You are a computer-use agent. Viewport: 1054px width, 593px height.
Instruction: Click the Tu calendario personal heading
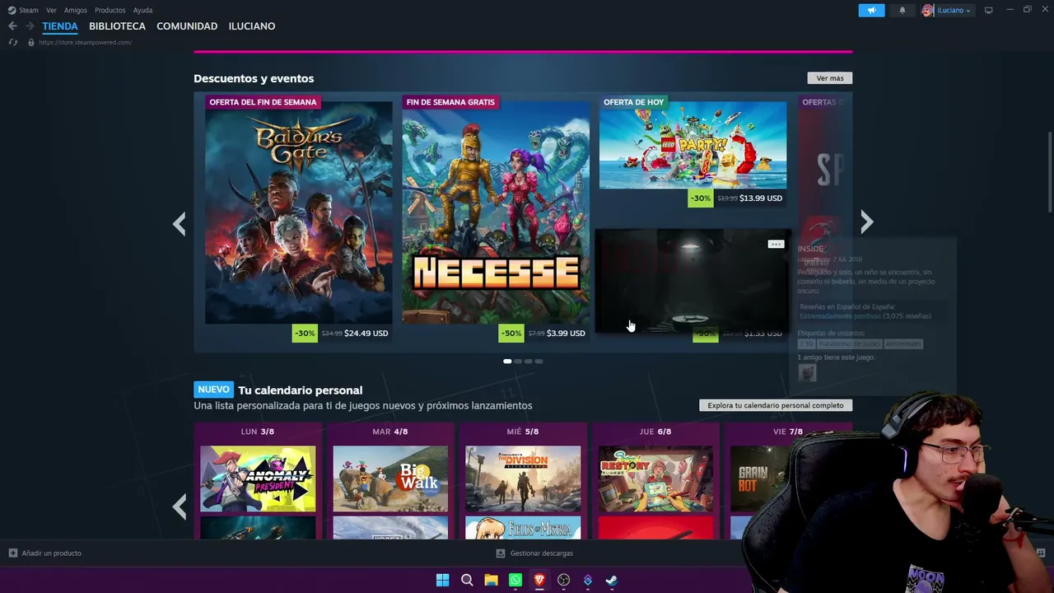click(x=300, y=390)
